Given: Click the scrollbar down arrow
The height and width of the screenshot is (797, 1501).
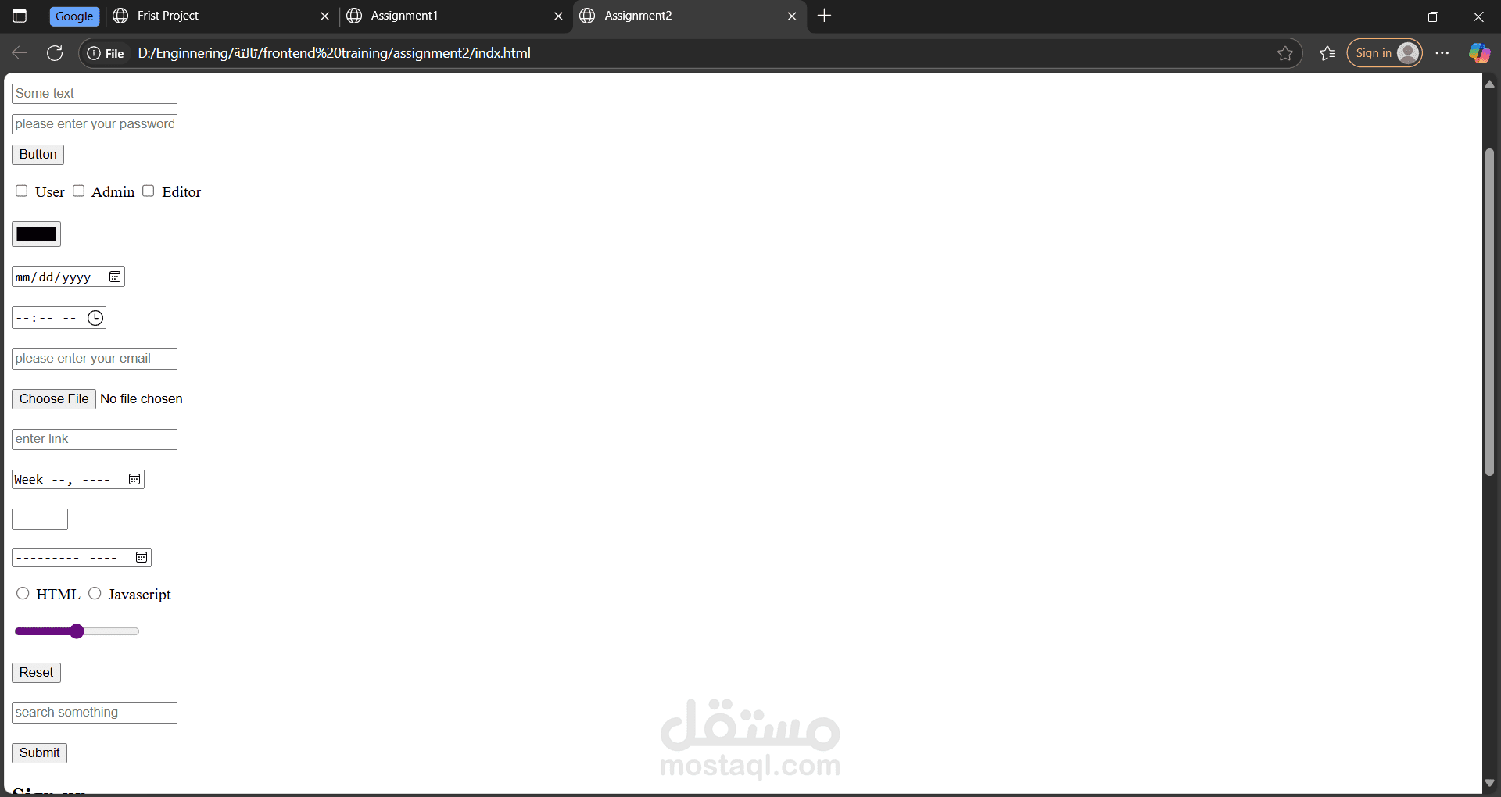Looking at the screenshot, I should pyautogui.click(x=1489, y=783).
